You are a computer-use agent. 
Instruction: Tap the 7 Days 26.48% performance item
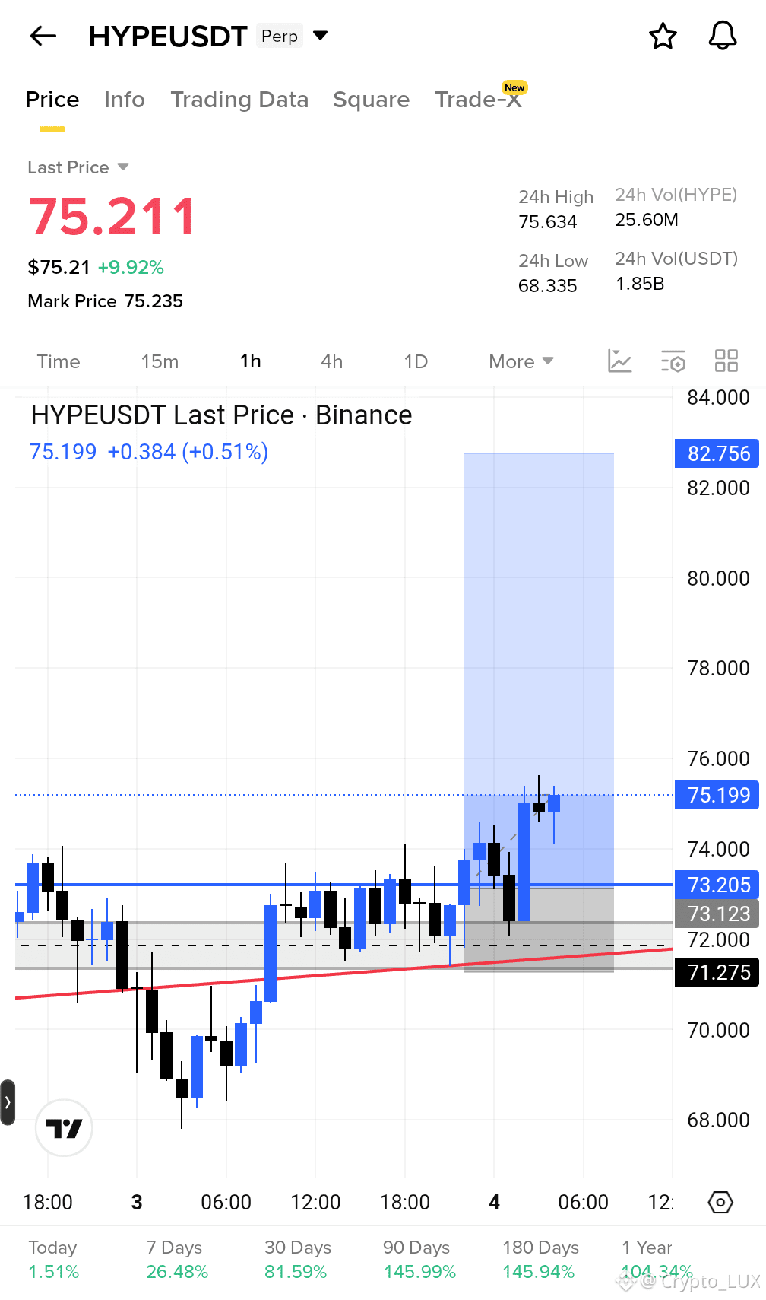click(x=176, y=1259)
